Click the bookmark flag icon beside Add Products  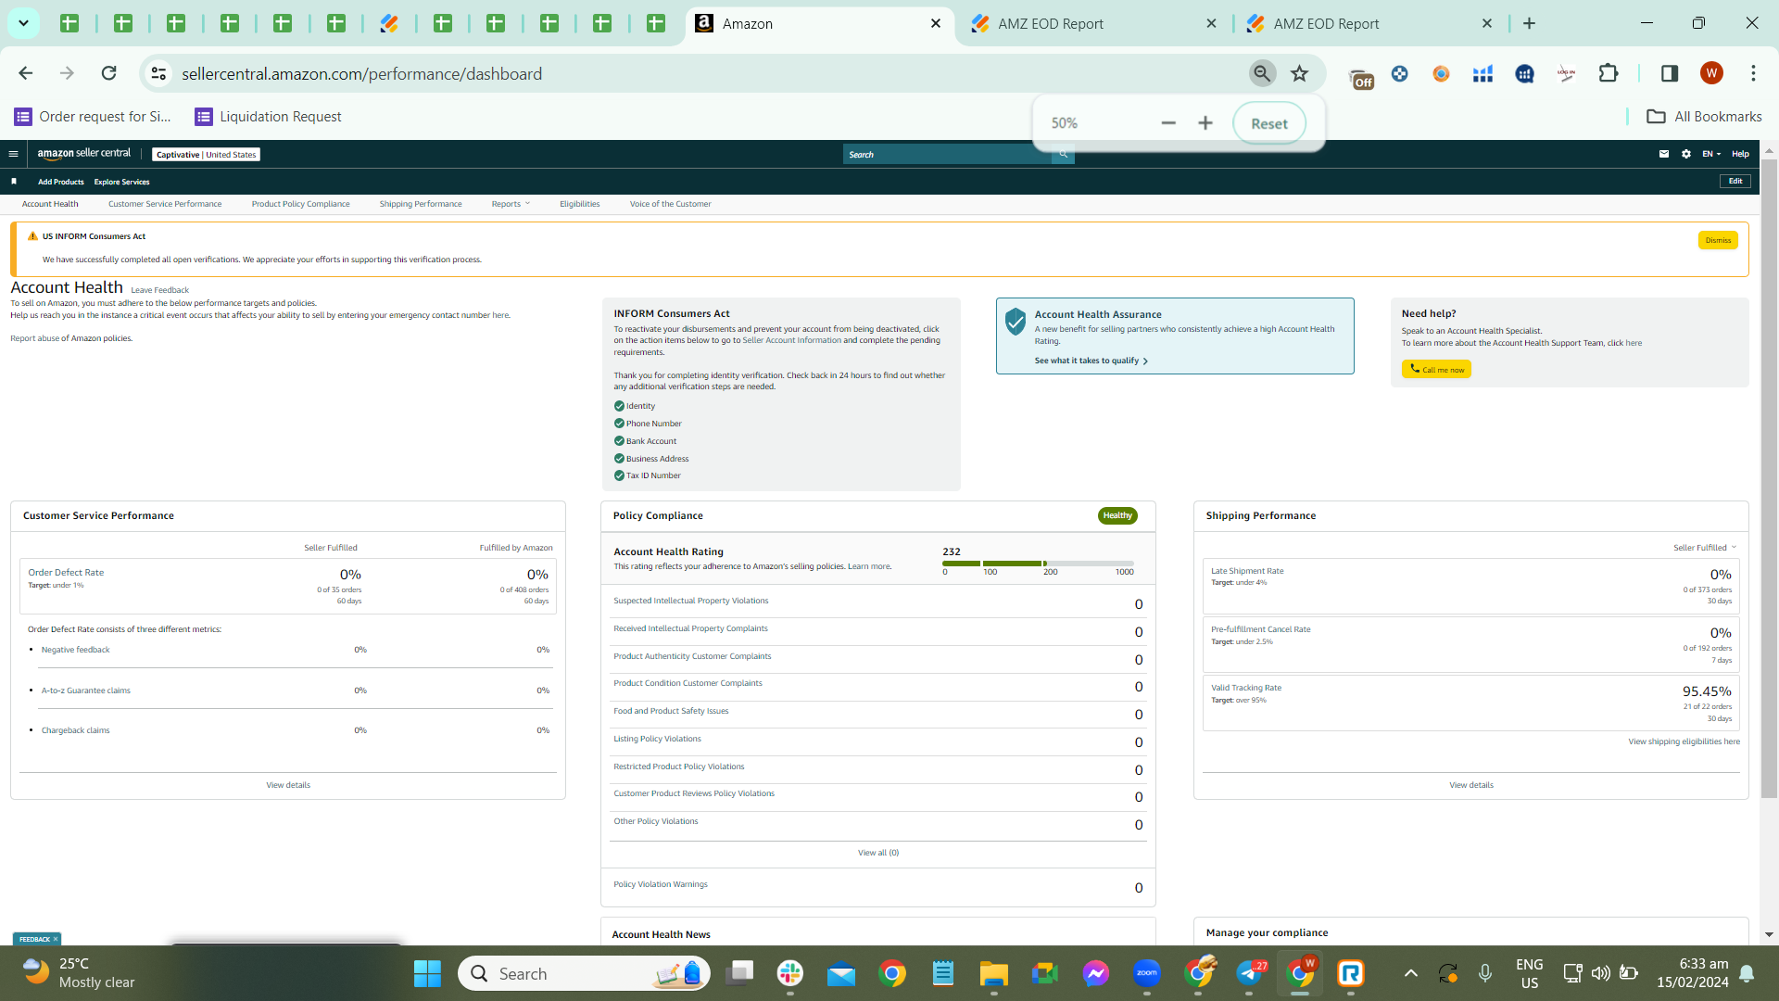(x=14, y=182)
